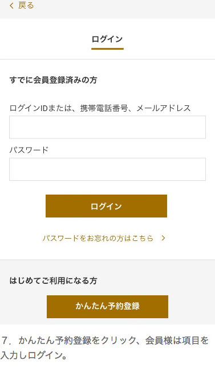The width and height of the screenshot is (215, 368).
Task: Focus the password input box
Action: (107, 169)
